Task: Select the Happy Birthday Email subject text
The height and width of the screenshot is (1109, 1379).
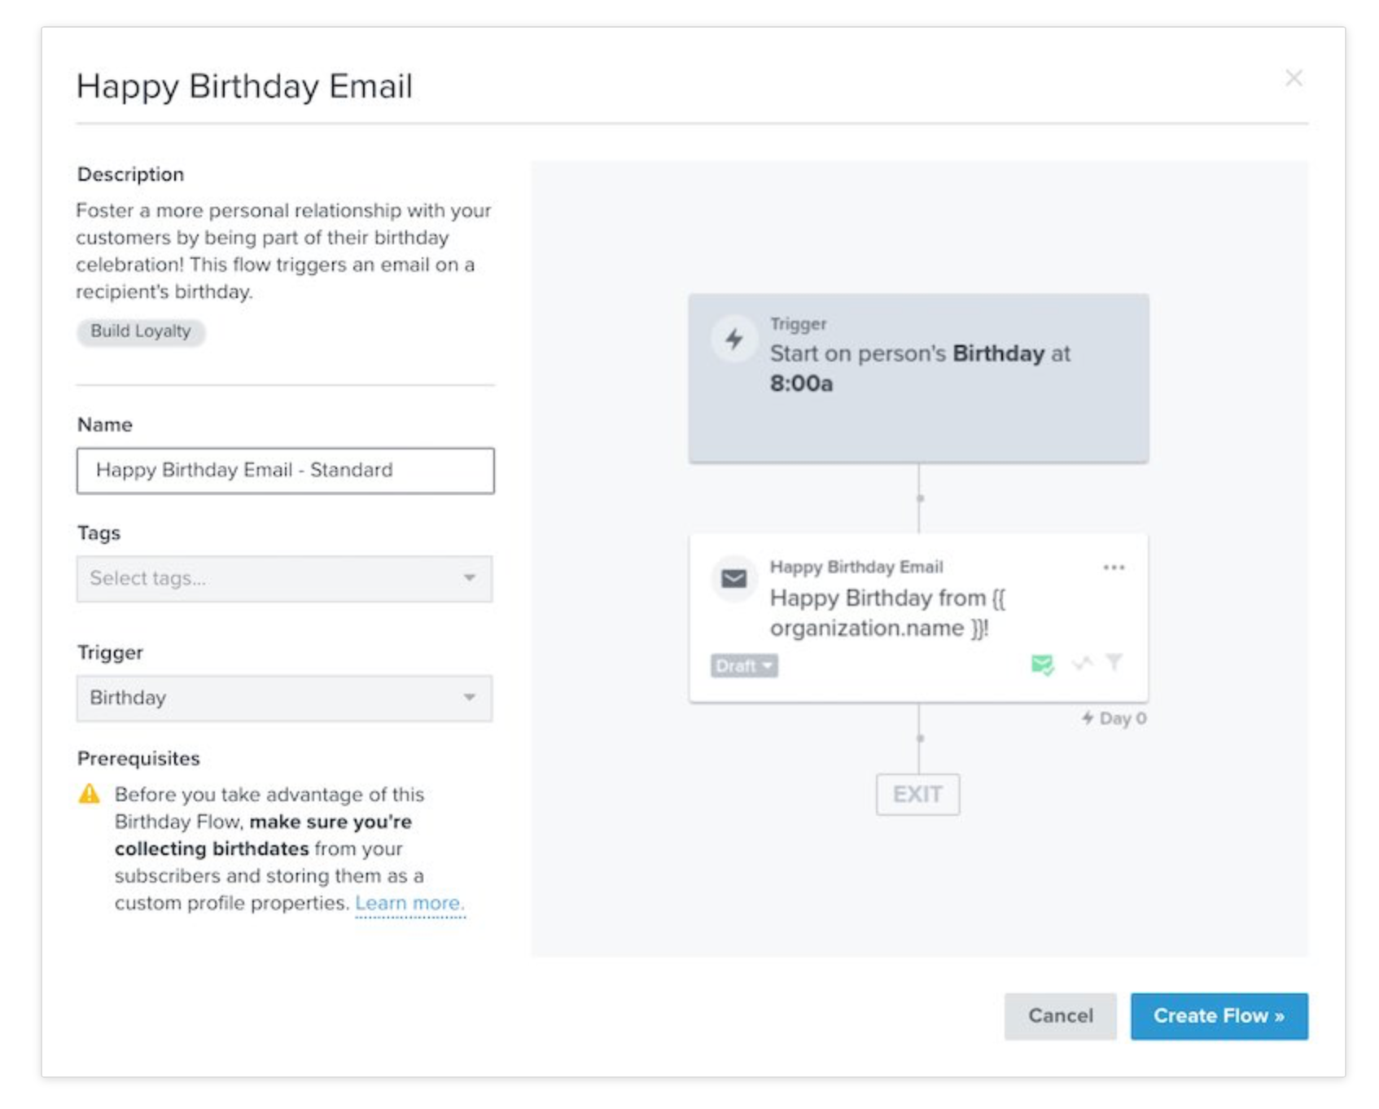Action: [x=887, y=613]
